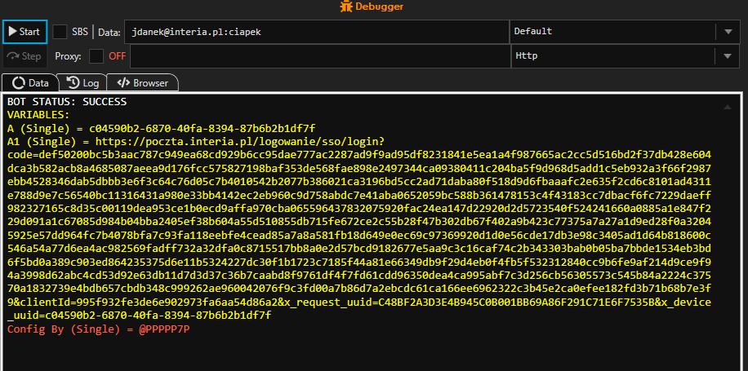748x371 pixels.
Task: Click the Data input field with credentials
Action: [316, 32]
